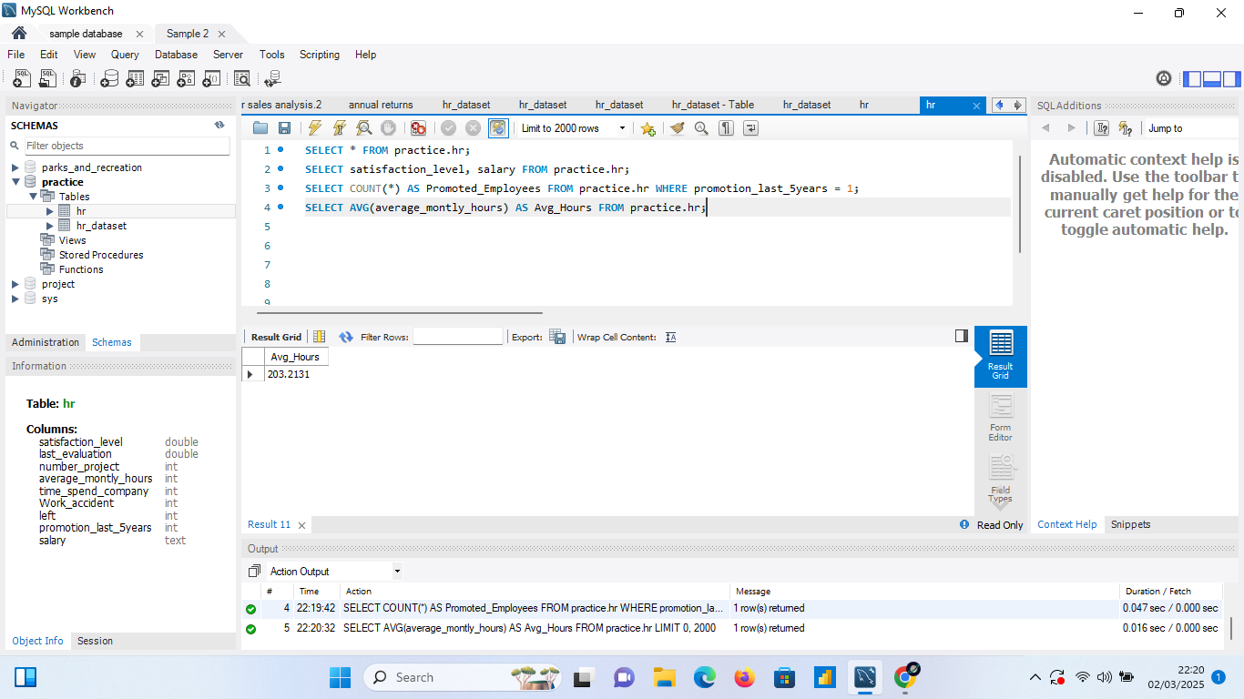Open the Scripting menu

pos(319,55)
